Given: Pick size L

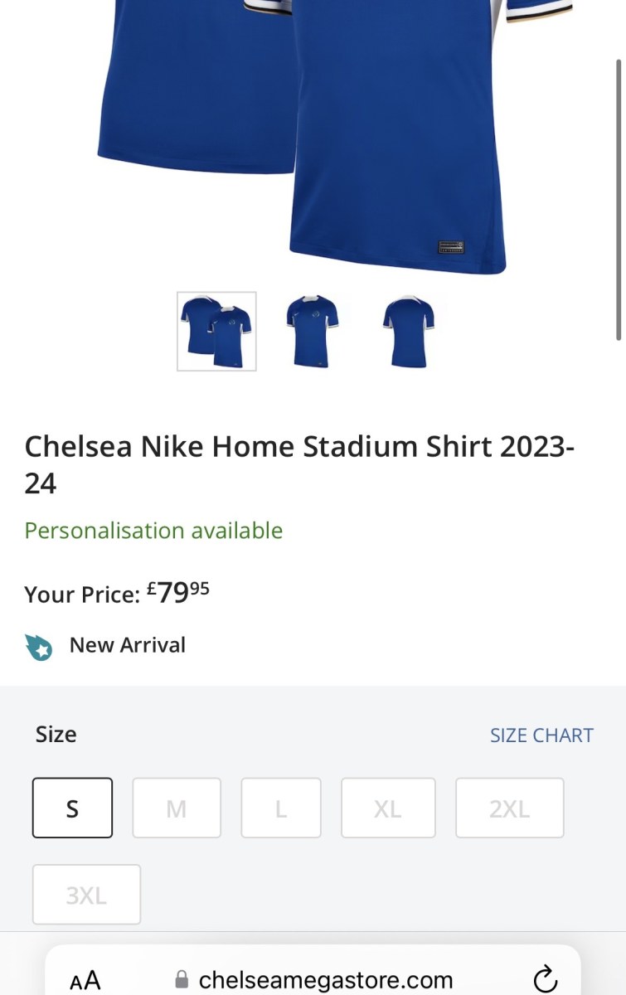Looking at the screenshot, I should point(281,808).
